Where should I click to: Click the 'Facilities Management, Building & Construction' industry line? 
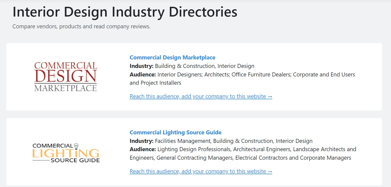[x=221, y=141]
